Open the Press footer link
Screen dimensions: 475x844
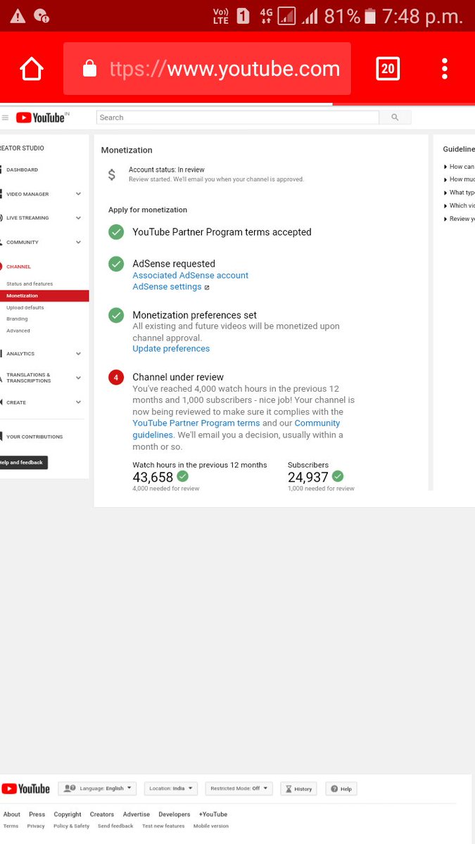click(37, 814)
